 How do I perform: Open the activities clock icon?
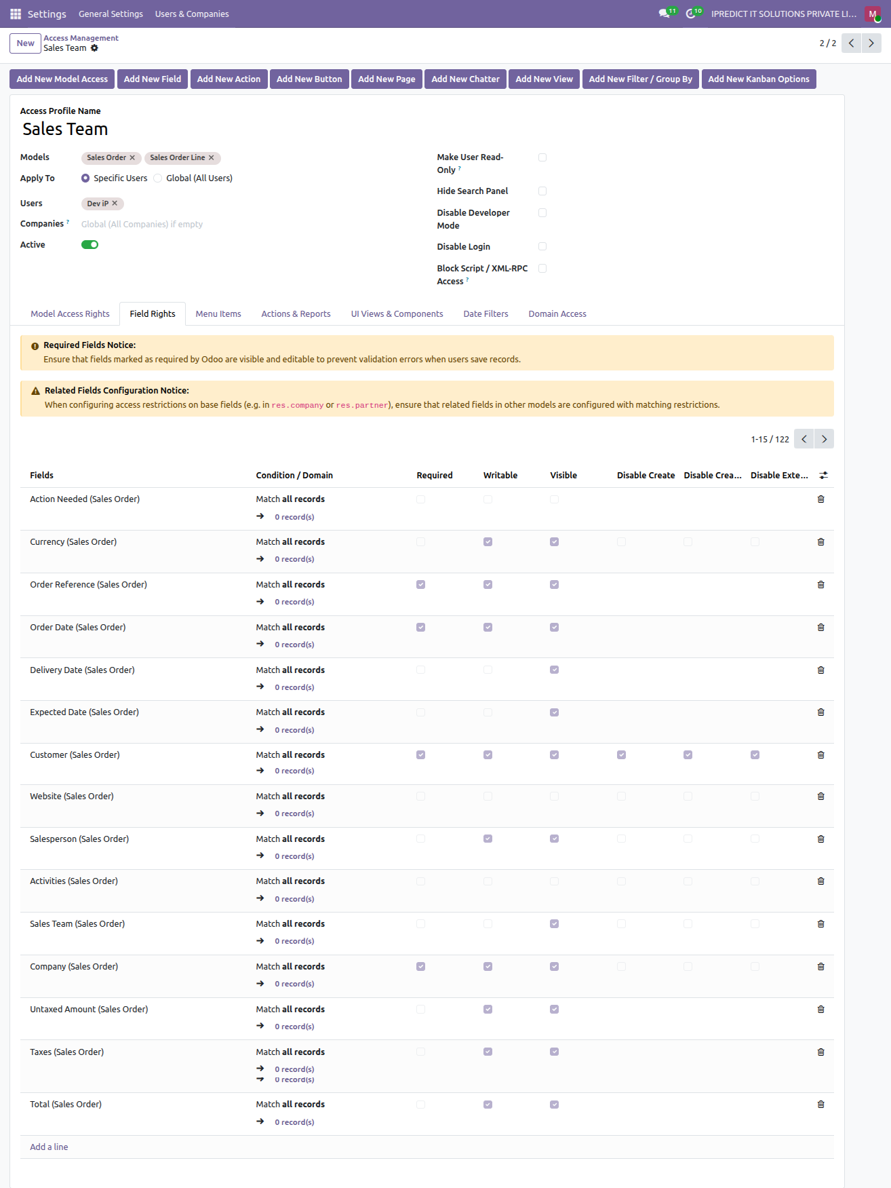(x=691, y=14)
